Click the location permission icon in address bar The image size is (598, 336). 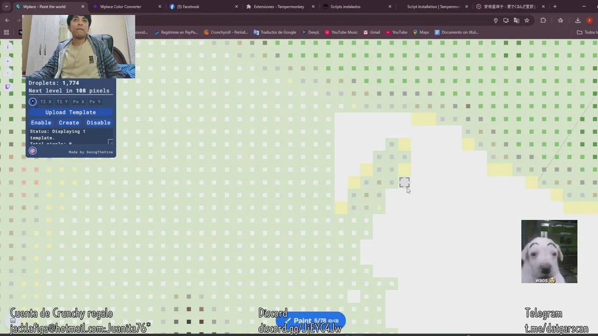(x=496, y=21)
